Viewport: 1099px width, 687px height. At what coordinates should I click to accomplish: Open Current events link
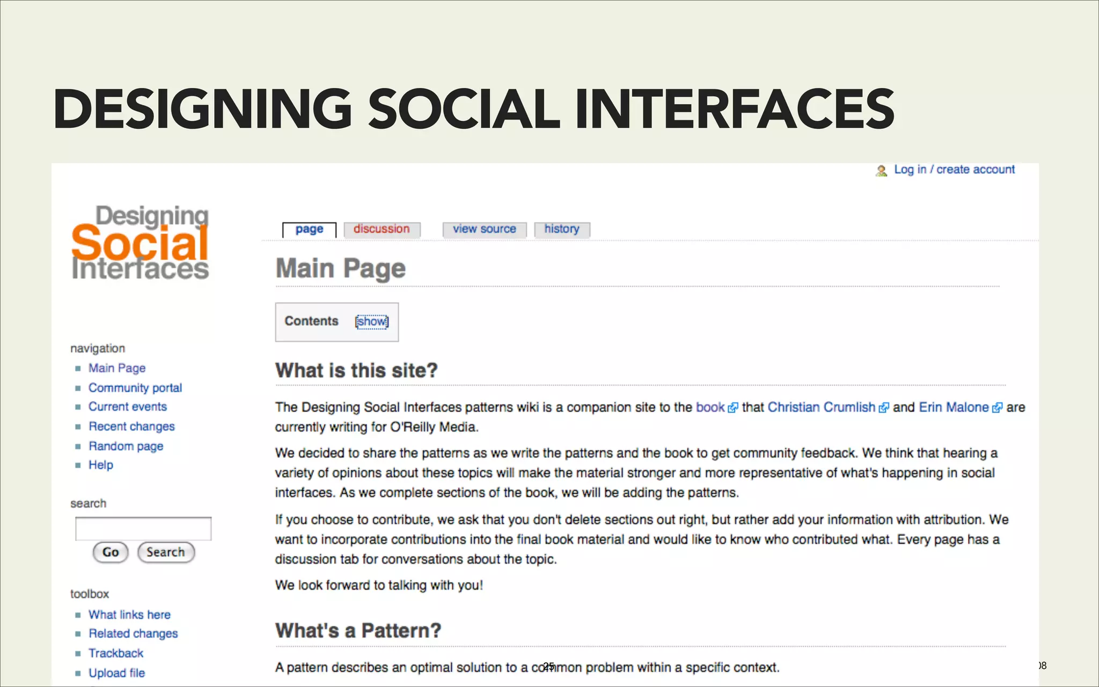(x=128, y=407)
